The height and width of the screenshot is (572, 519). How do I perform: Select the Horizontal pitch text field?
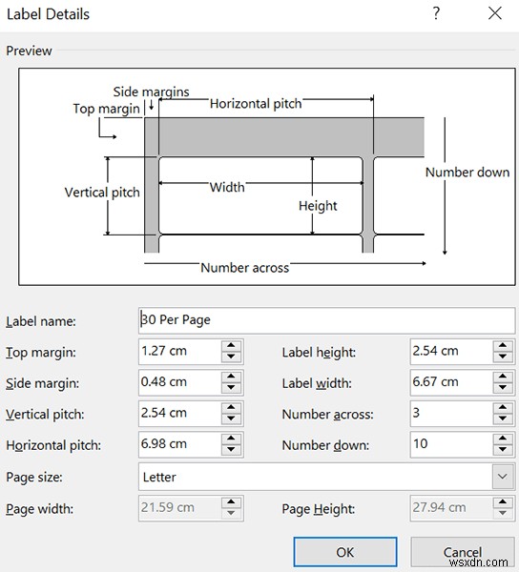(180, 444)
